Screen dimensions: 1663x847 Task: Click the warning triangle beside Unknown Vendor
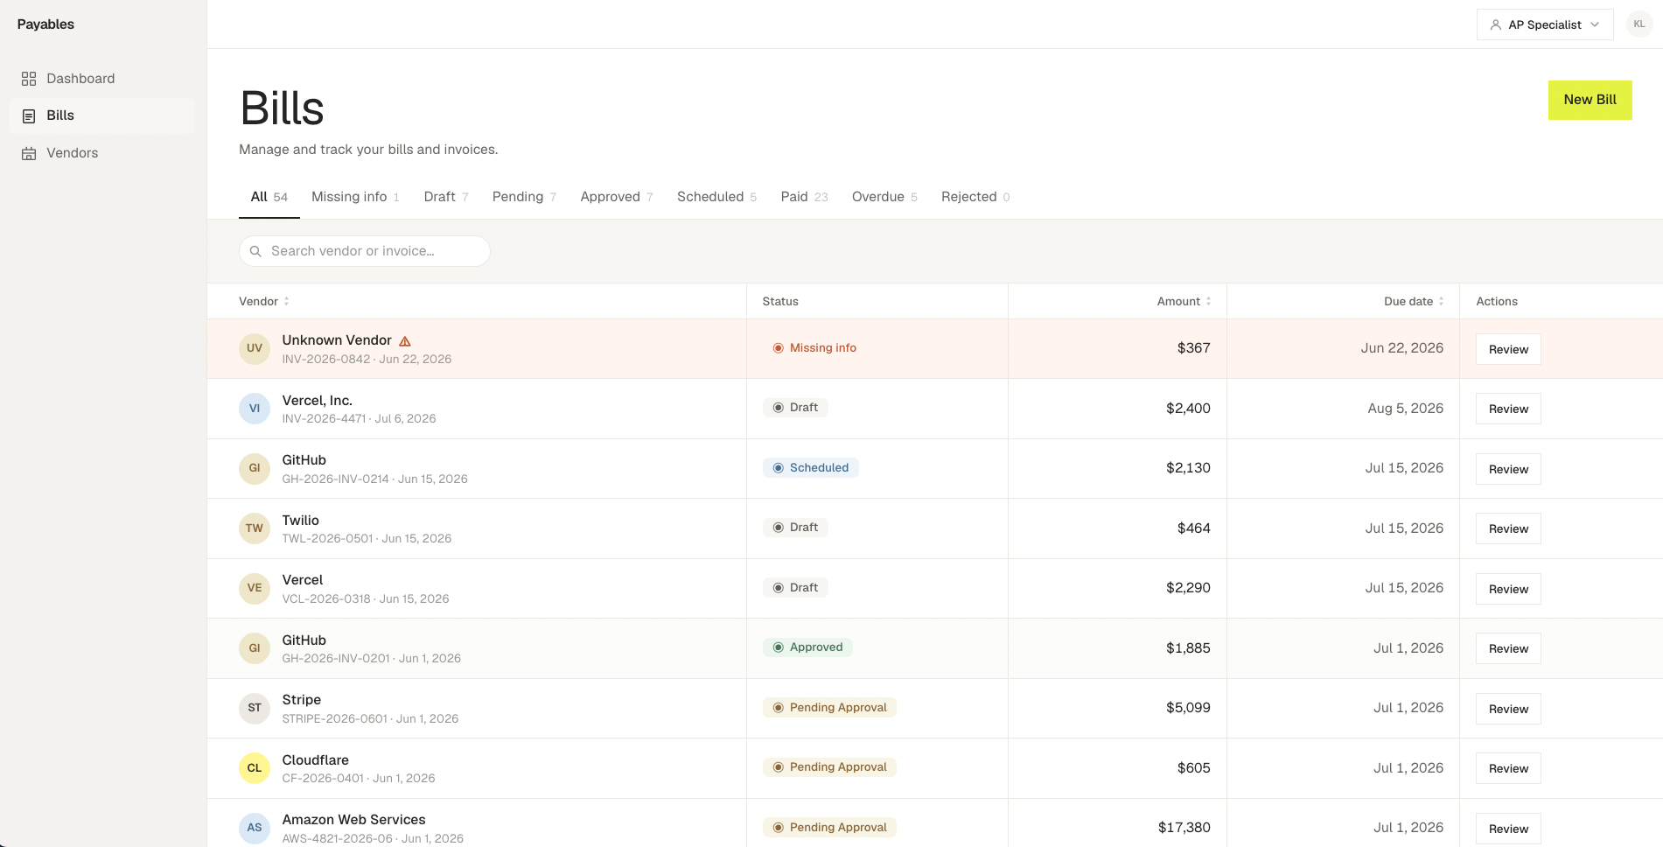(x=405, y=341)
